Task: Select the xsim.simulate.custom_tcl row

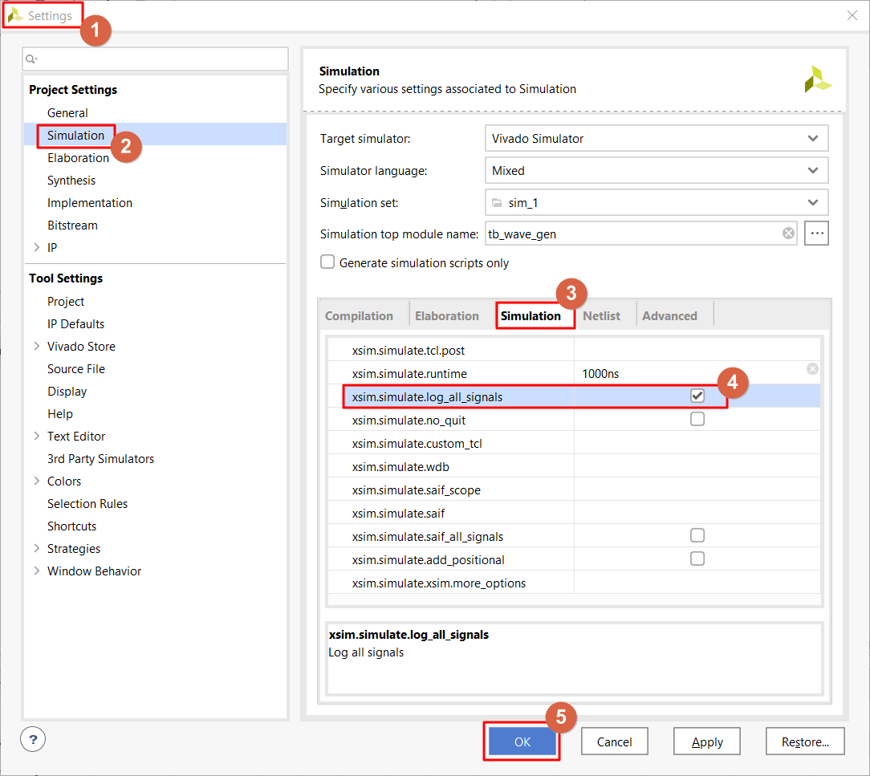Action: (x=575, y=443)
